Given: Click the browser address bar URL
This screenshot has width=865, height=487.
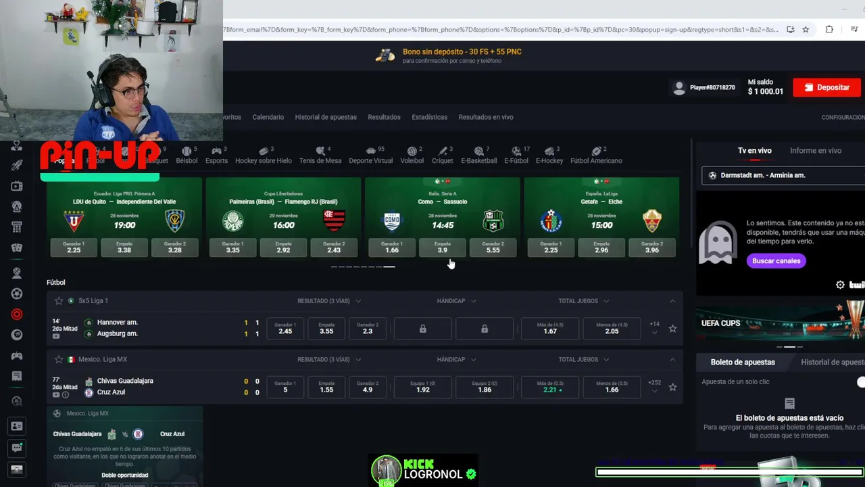Looking at the screenshot, I should click(x=500, y=30).
